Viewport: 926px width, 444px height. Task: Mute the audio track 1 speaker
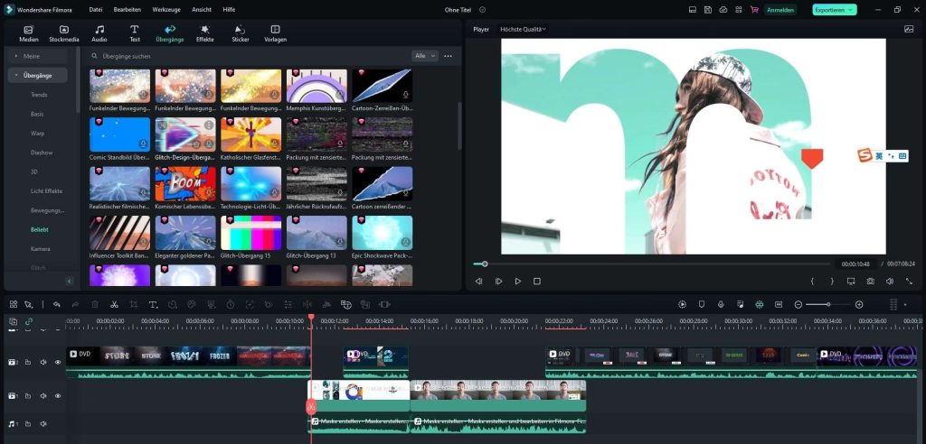[x=43, y=424]
